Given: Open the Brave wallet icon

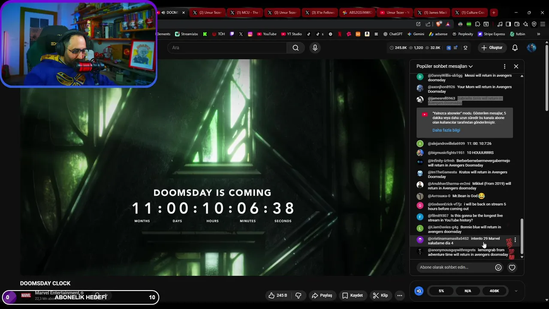Looking at the screenshot, I should (x=517, y=24).
